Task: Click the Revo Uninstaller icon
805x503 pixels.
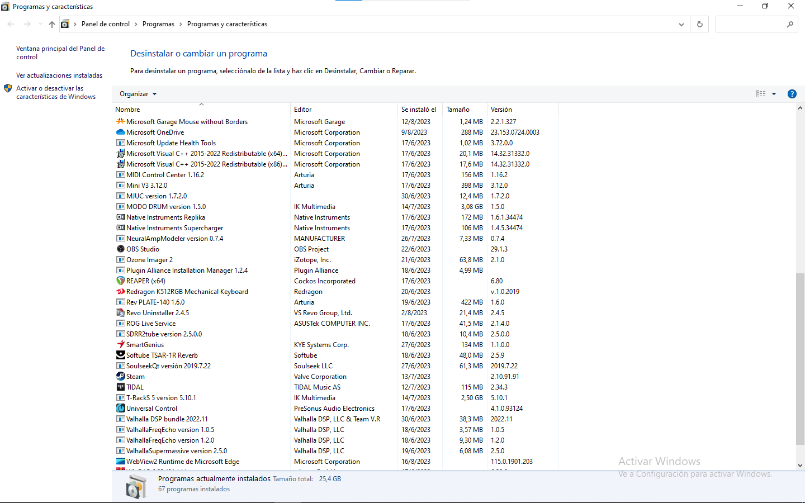Action: coord(120,313)
